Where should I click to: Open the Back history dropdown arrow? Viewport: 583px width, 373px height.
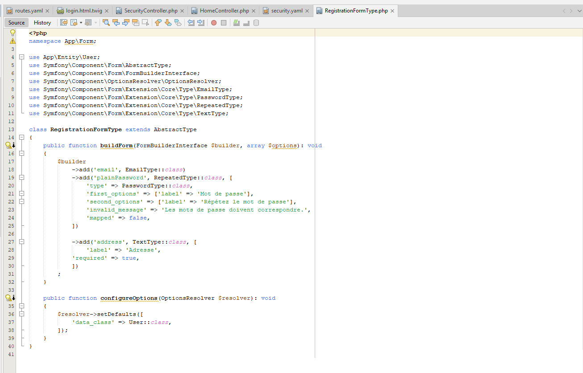(81, 23)
